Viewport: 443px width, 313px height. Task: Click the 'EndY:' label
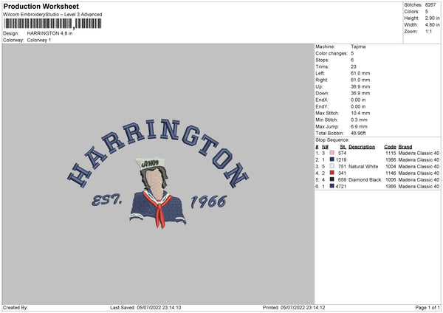322,106
